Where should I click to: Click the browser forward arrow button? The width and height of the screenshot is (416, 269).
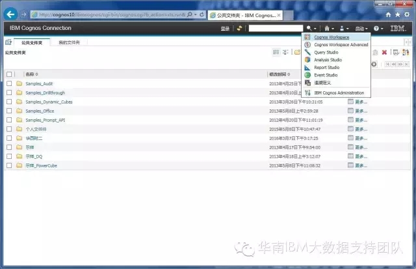coord(24,14)
